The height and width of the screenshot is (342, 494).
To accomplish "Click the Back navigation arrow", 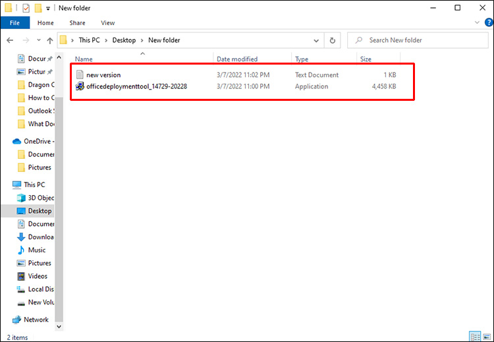I will pos(10,40).
